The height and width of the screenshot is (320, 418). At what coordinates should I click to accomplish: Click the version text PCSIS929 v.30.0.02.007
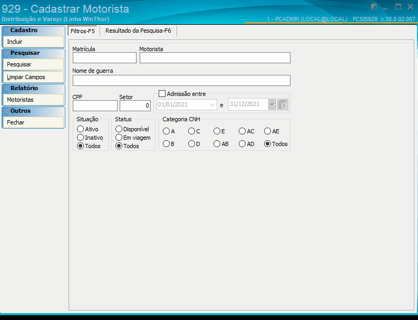point(384,19)
